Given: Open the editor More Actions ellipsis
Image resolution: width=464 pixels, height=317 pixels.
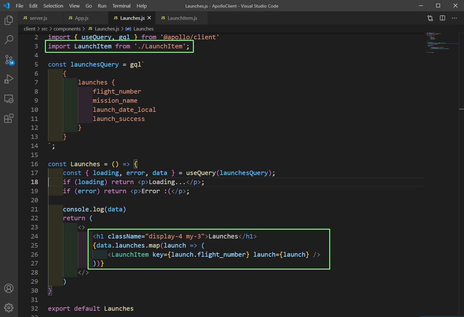Looking at the screenshot, I should click(x=454, y=18).
